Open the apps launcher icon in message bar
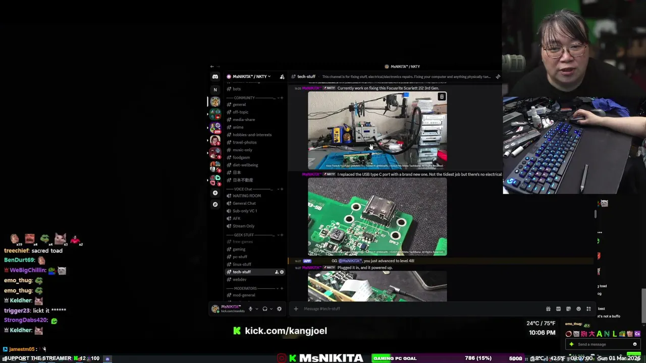The width and height of the screenshot is (646, 363). click(x=588, y=309)
